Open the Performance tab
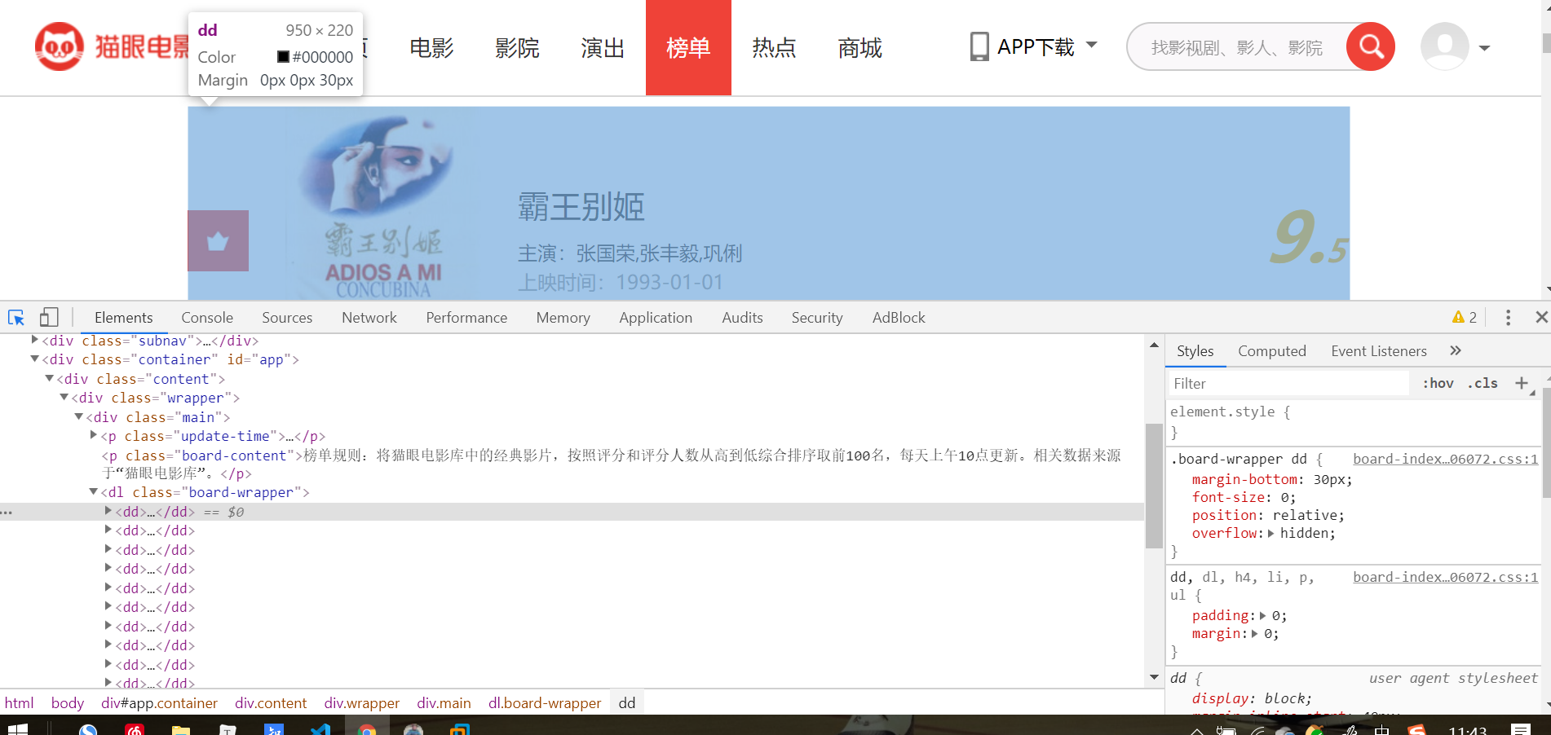Image resolution: width=1551 pixels, height=735 pixels. click(x=466, y=317)
